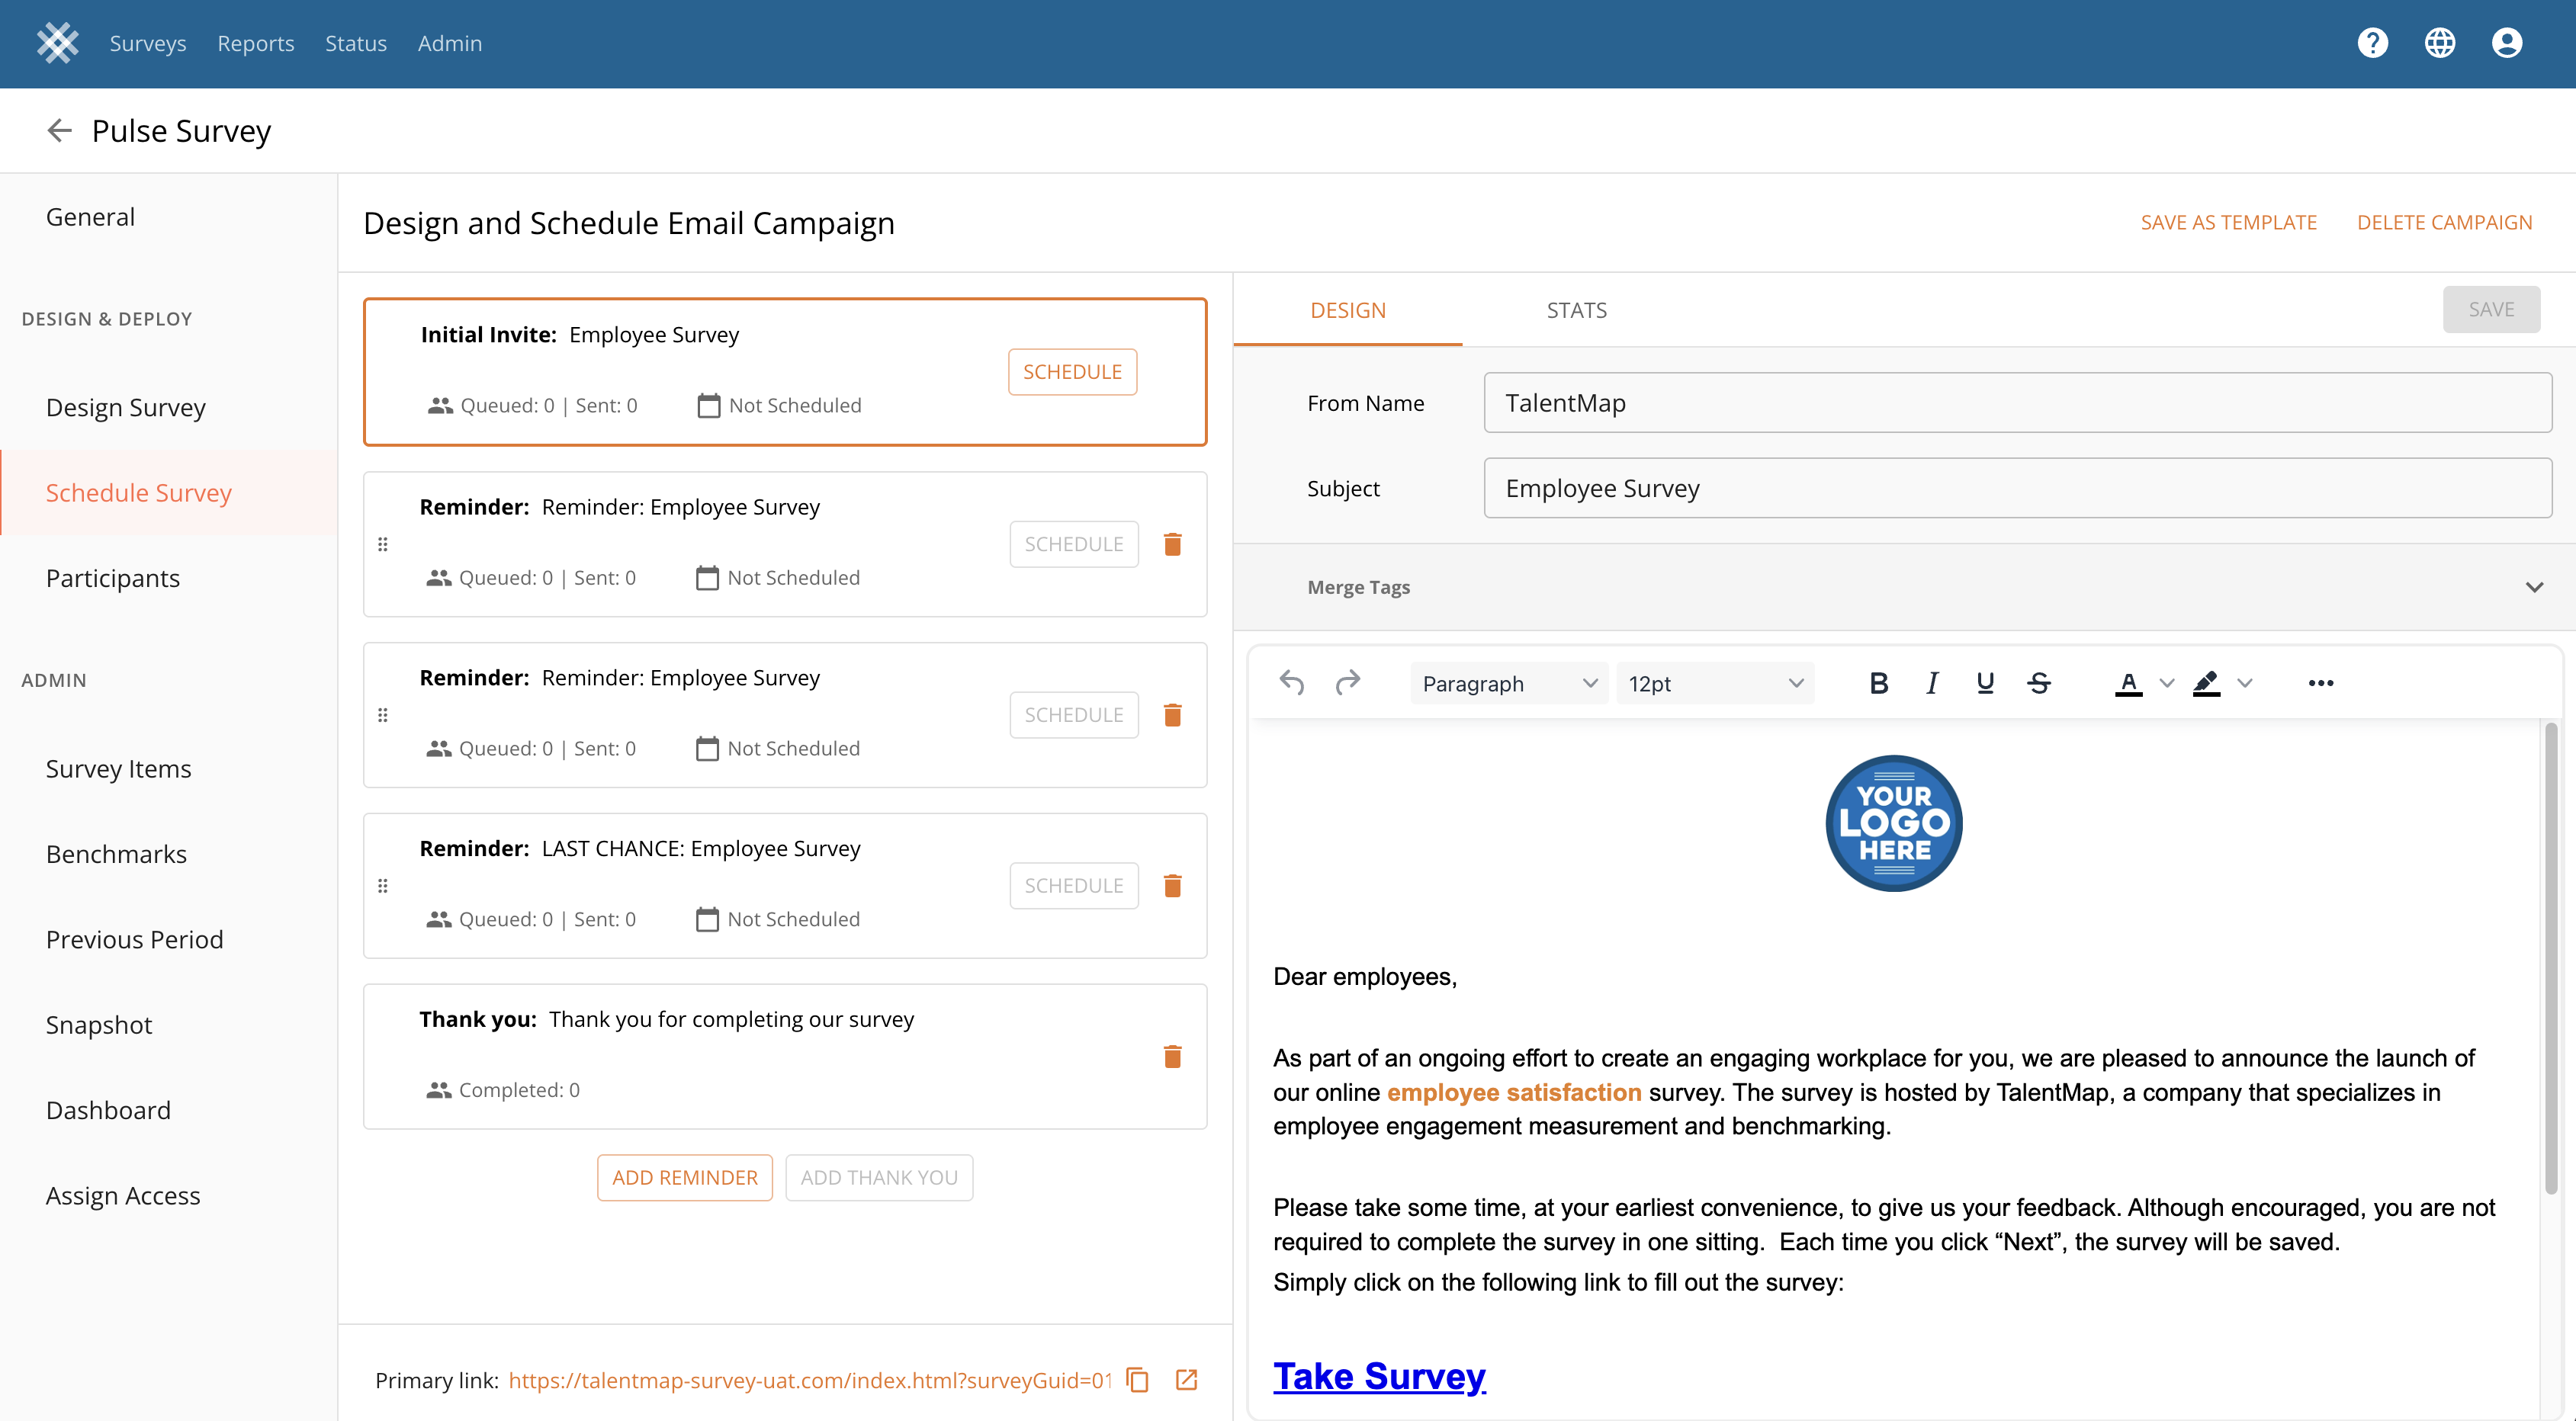This screenshot has height=1421, width=2576.
Task: Toggle italic formatting in the editor
Action: 1932,683
